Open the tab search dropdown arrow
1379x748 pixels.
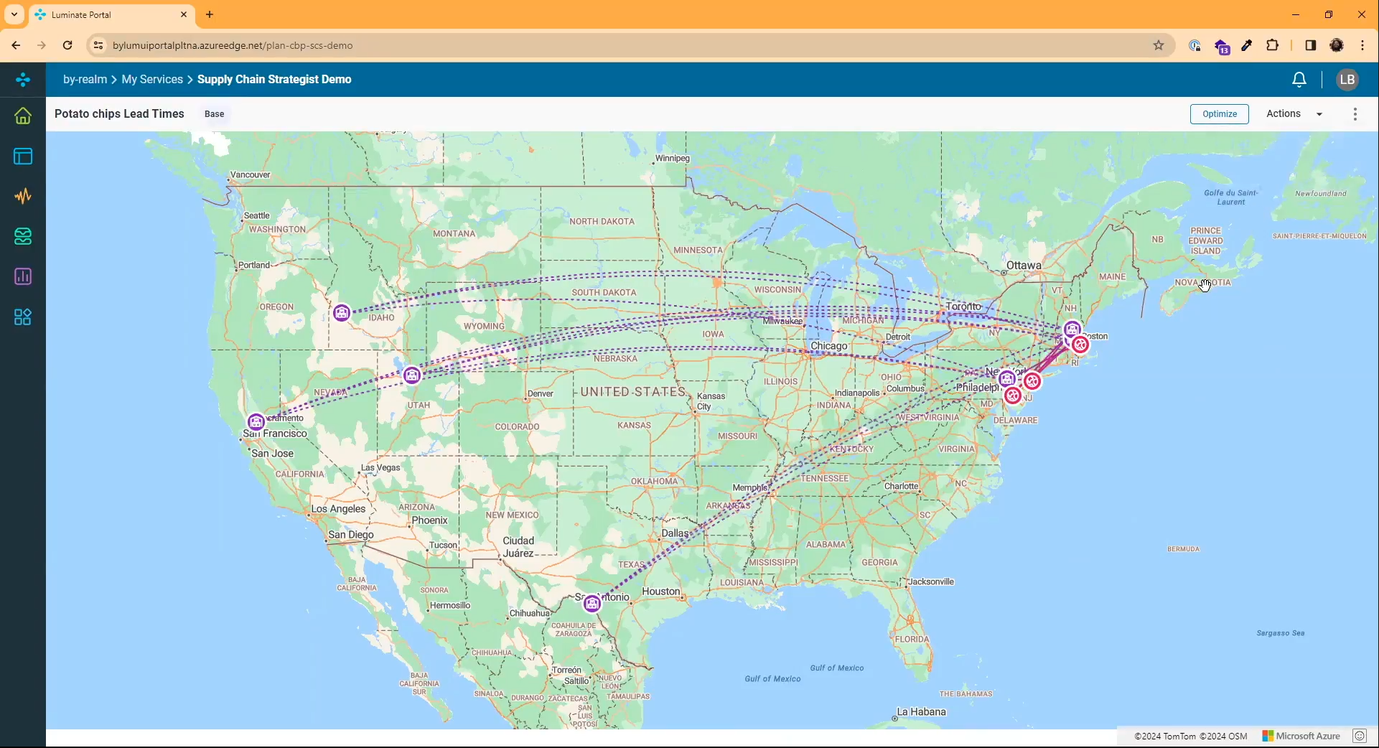click(x=14, y=14)
